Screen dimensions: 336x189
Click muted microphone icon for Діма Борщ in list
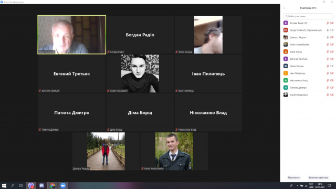click(x=328, y=51)
